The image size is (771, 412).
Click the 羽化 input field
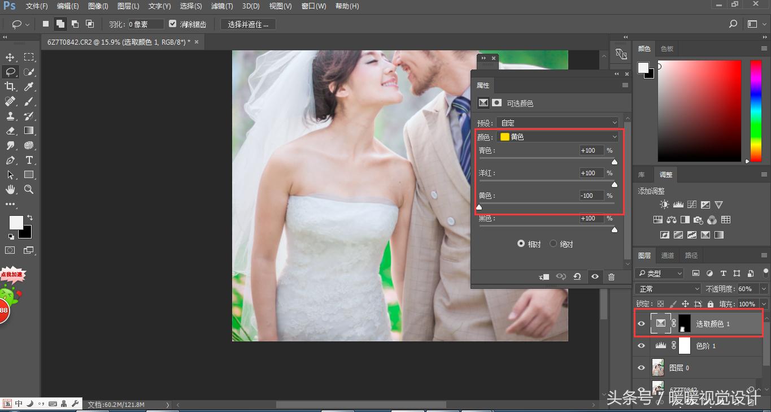click(x=145, y=24)
